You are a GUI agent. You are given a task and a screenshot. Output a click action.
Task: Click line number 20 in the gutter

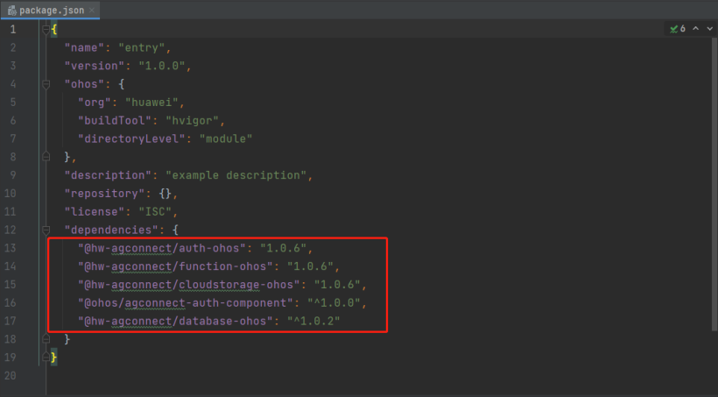pos(12,375)
